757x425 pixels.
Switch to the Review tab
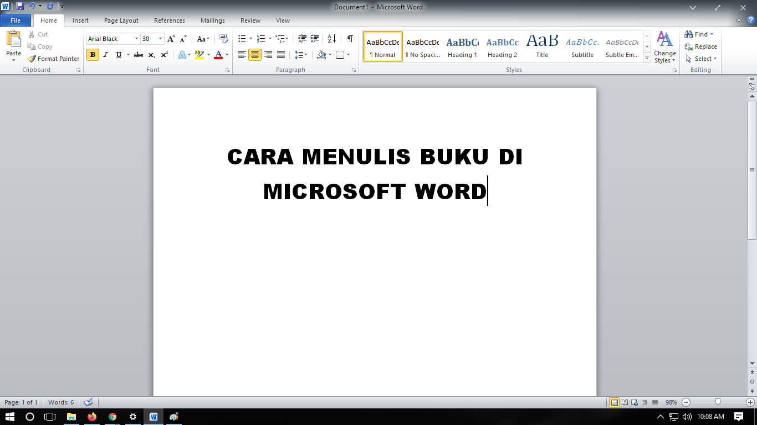[x=250, y=20]
